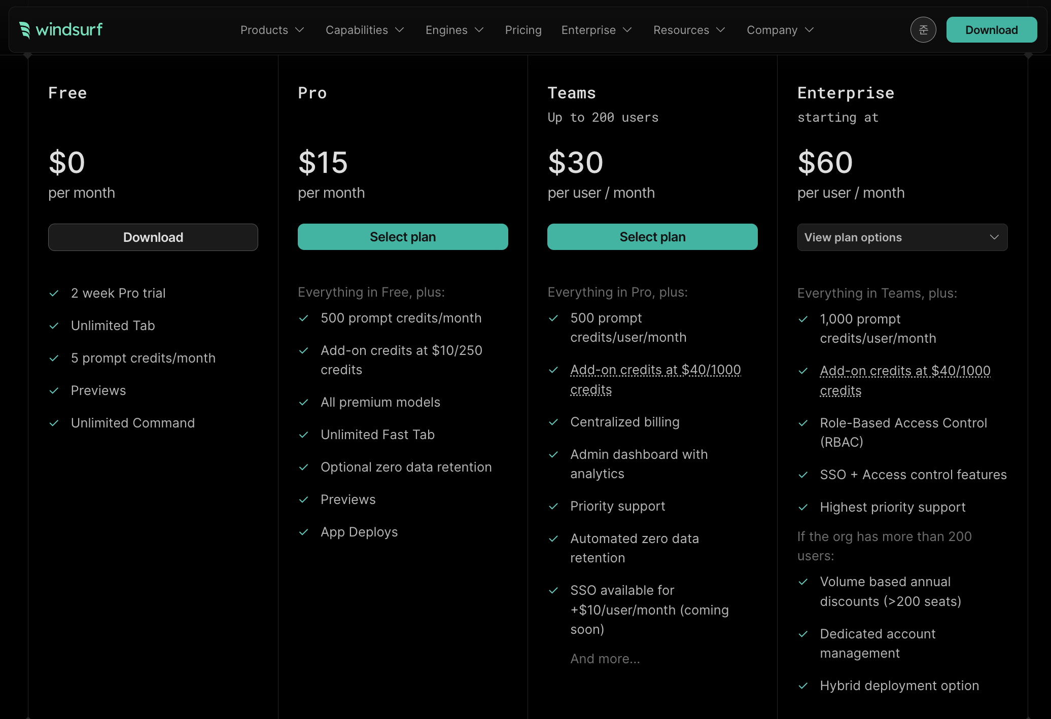Click the Windsurf logo icon
Screen dimensions: 1051x719
[24, 30]
